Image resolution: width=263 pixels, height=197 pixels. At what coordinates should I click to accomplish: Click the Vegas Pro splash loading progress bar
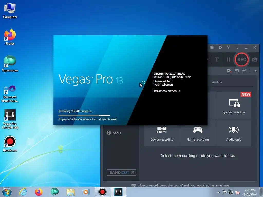(84, 115)
